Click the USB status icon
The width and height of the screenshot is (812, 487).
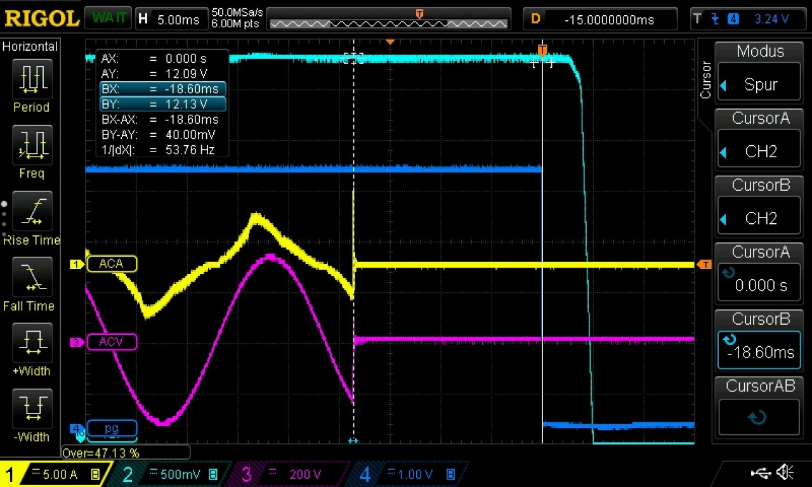coord(761,472)
